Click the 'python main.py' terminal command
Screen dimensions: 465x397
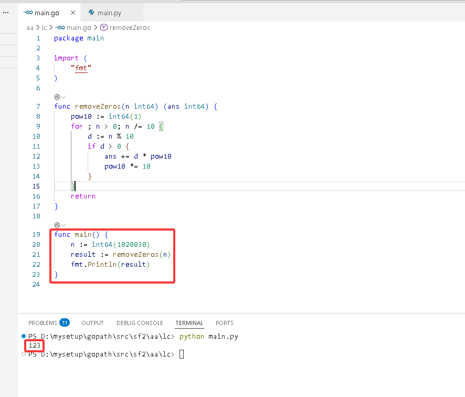[209, 337]
